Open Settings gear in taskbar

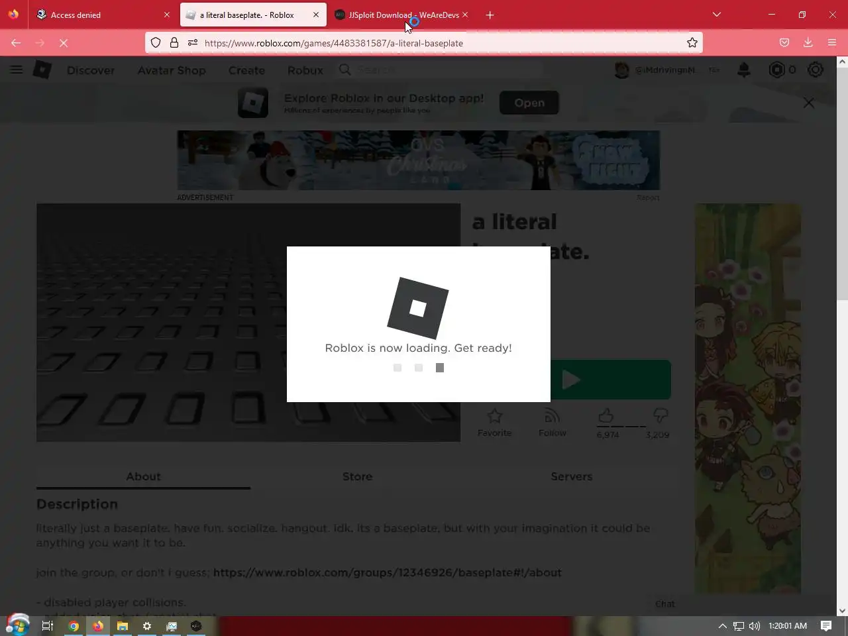[147, 625]
